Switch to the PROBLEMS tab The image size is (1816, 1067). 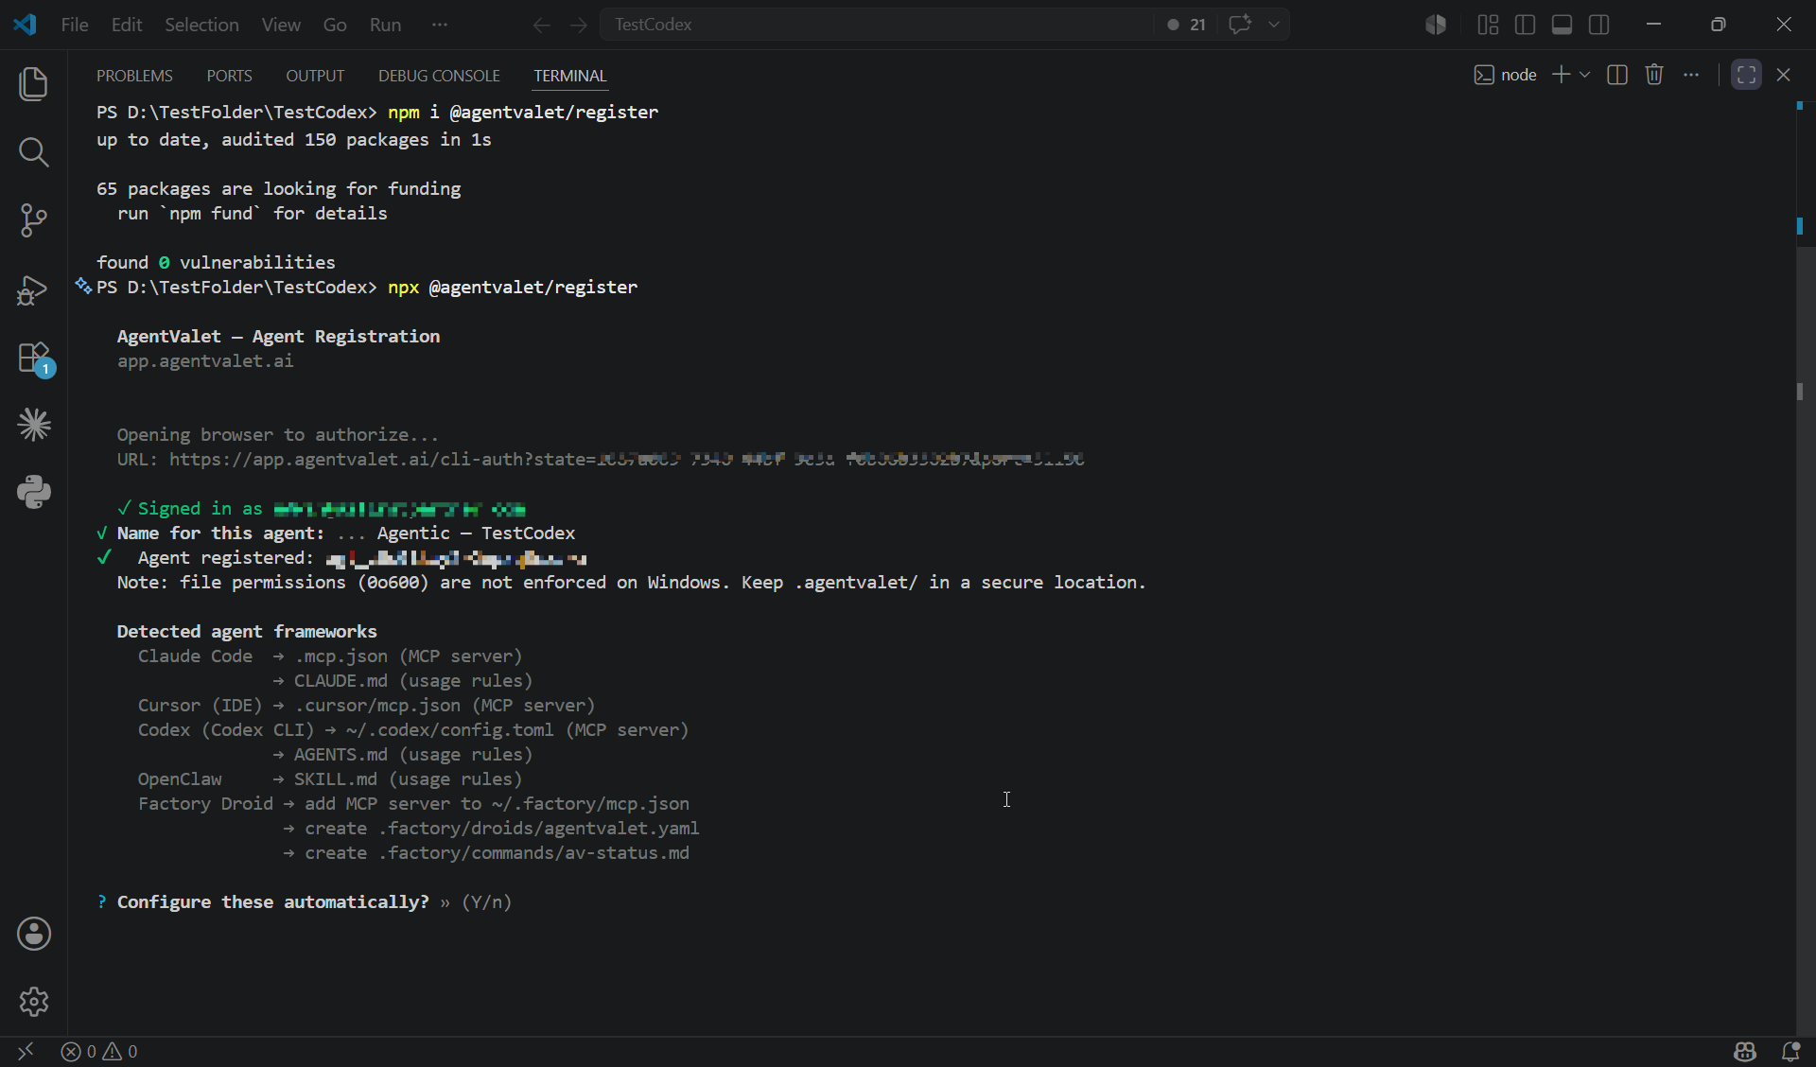pos(134,76)
